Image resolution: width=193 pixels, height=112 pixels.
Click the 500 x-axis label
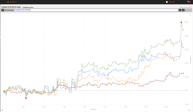(x=23, y=107)
